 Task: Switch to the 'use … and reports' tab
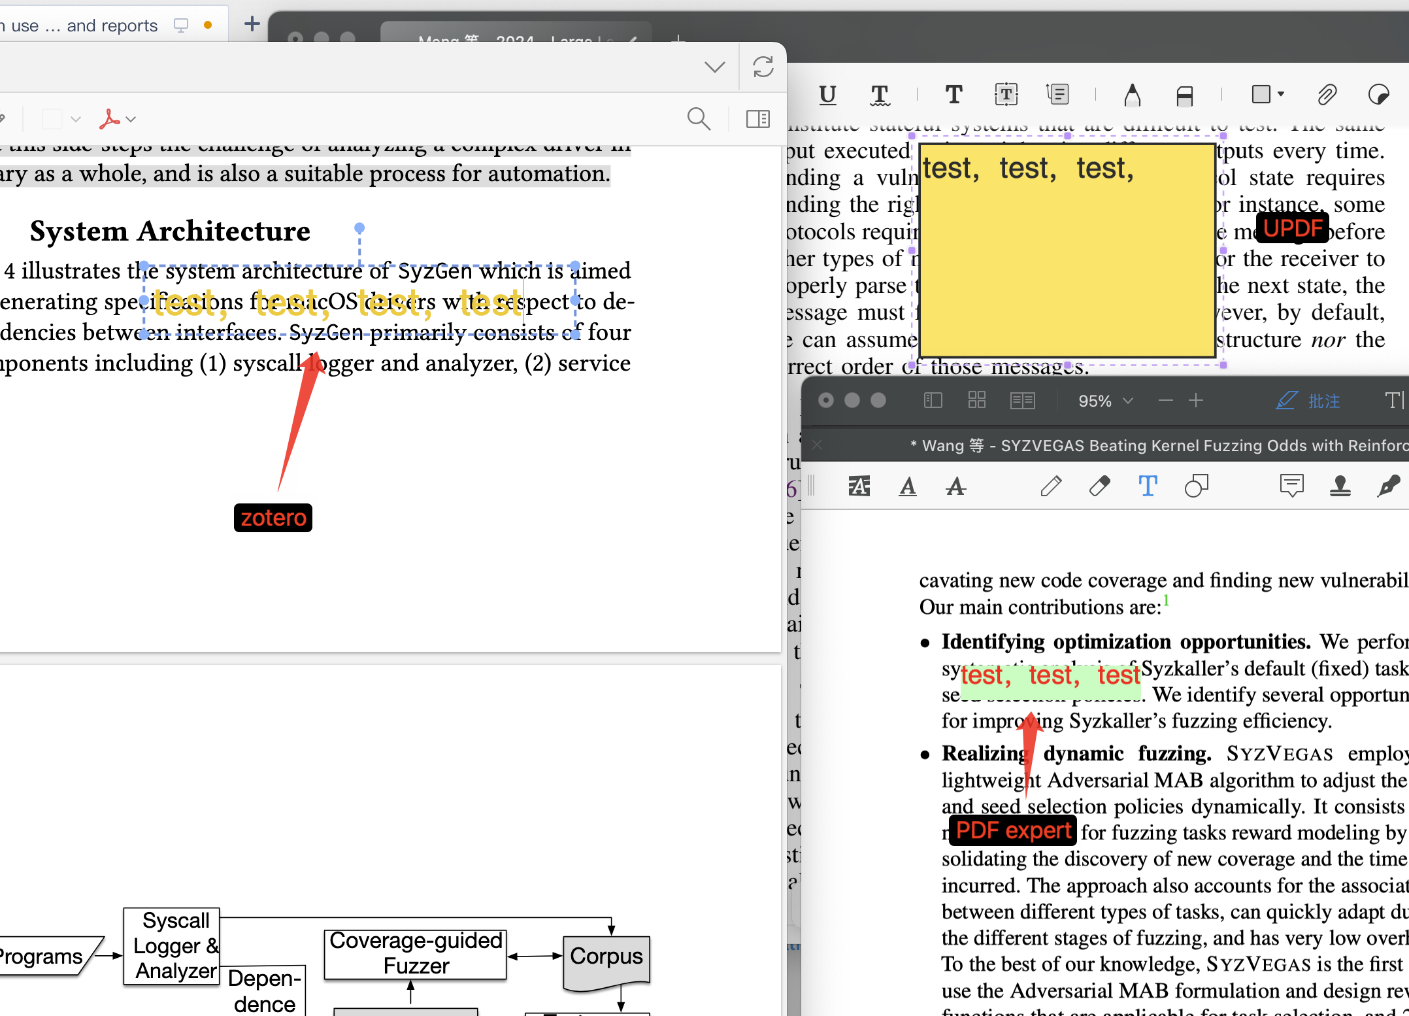pos(85,25)
